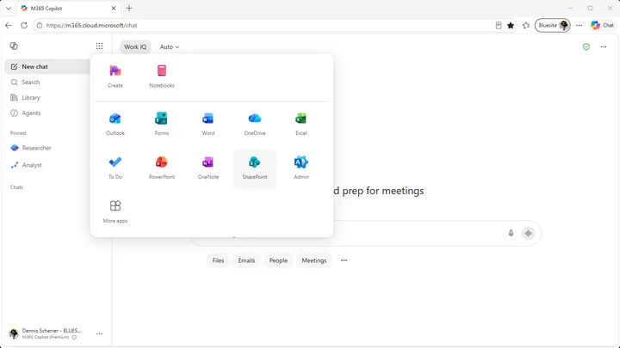Click the Pinned section heading
Viewport: 620px width, 348px height.
[18, 133]
